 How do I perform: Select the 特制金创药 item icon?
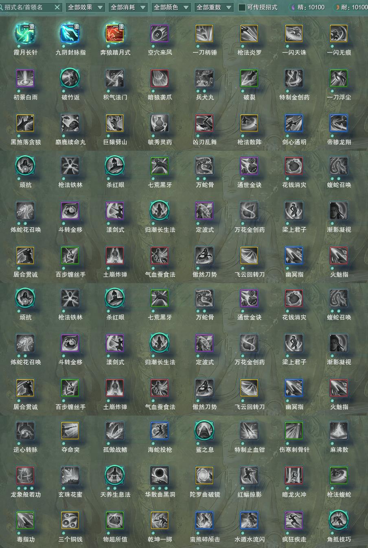[294, 78]
